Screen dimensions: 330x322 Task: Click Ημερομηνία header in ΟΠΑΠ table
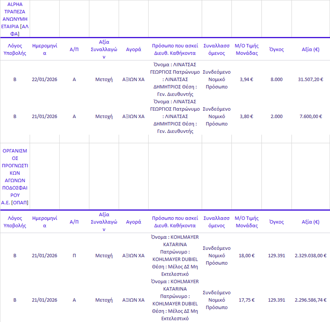point(45,222)
